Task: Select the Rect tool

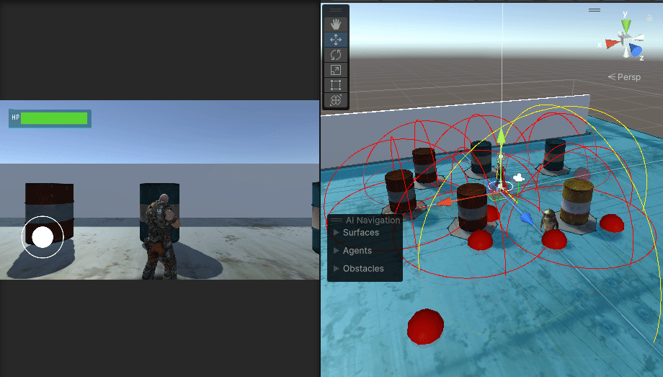Action: (x=336, y=85)
